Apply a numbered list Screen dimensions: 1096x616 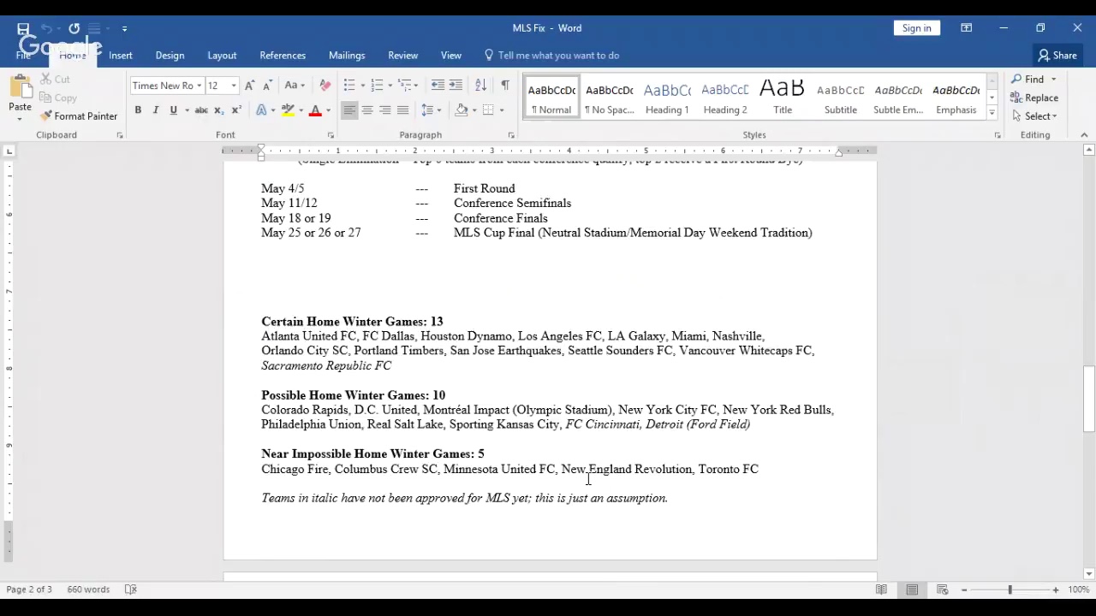point(377,86)
